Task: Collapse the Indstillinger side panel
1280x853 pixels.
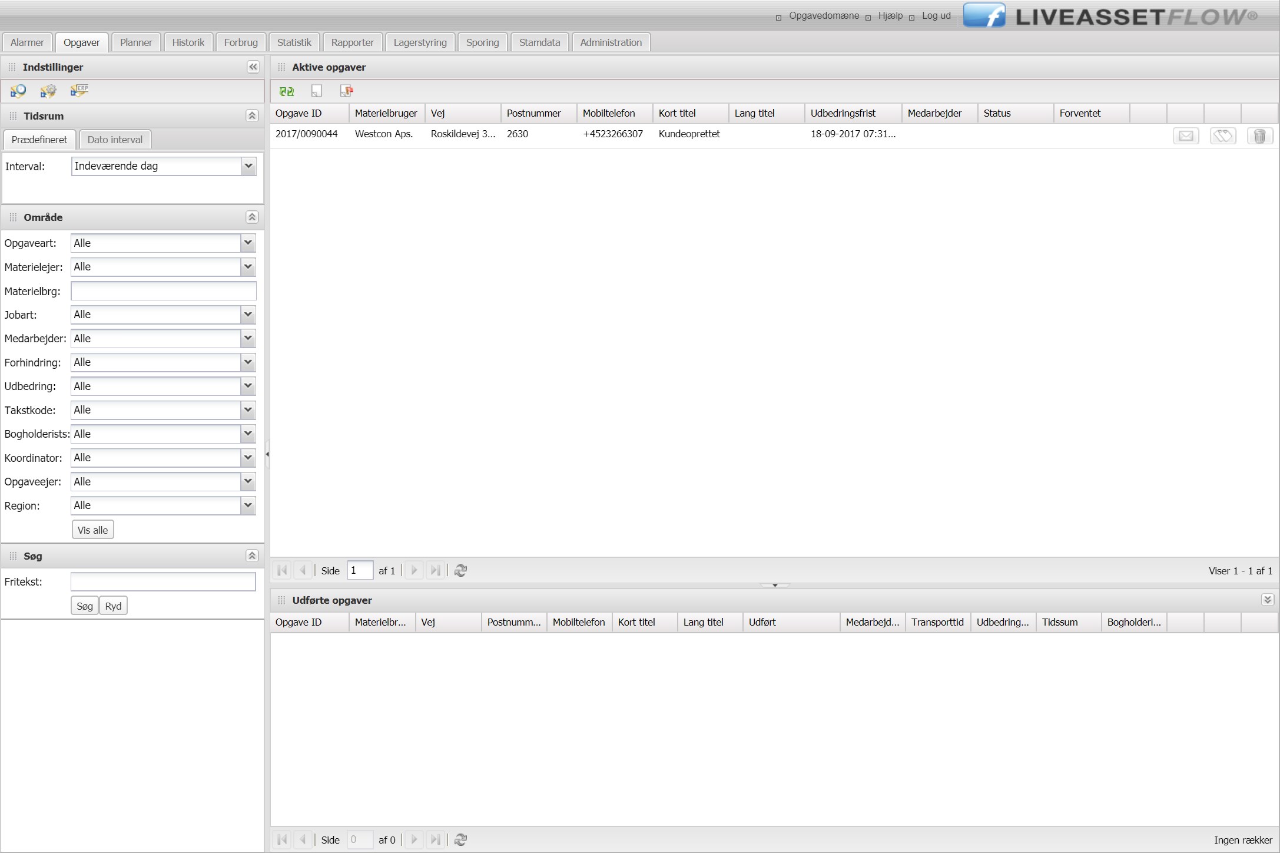Action: point(253,67)
